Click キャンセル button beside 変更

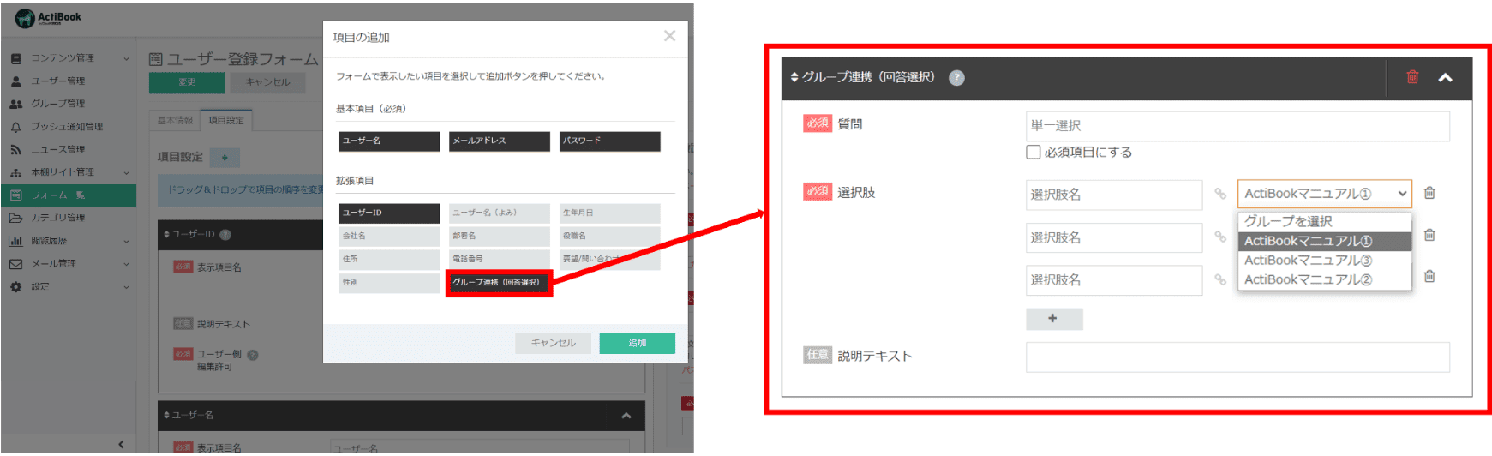pos(268,82)
